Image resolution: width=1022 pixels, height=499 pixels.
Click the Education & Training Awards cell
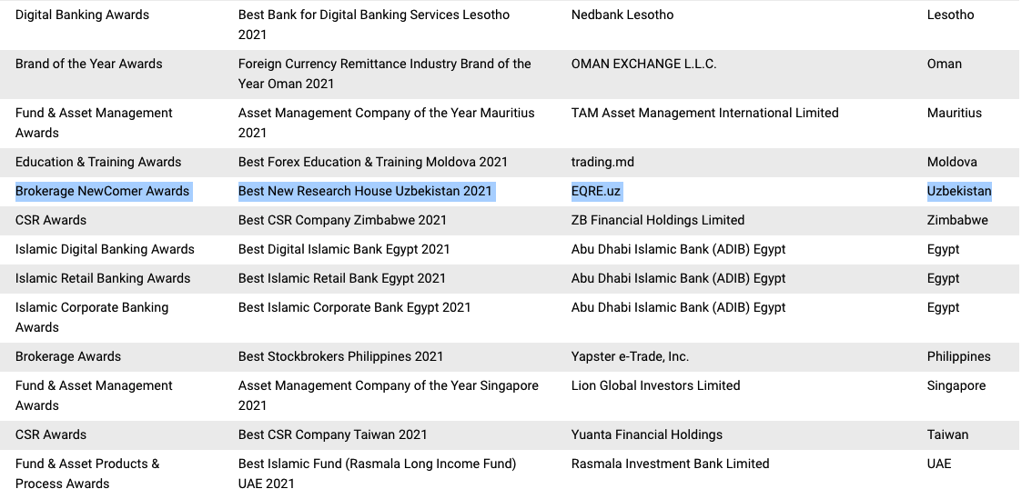click(x=98, y=162)
